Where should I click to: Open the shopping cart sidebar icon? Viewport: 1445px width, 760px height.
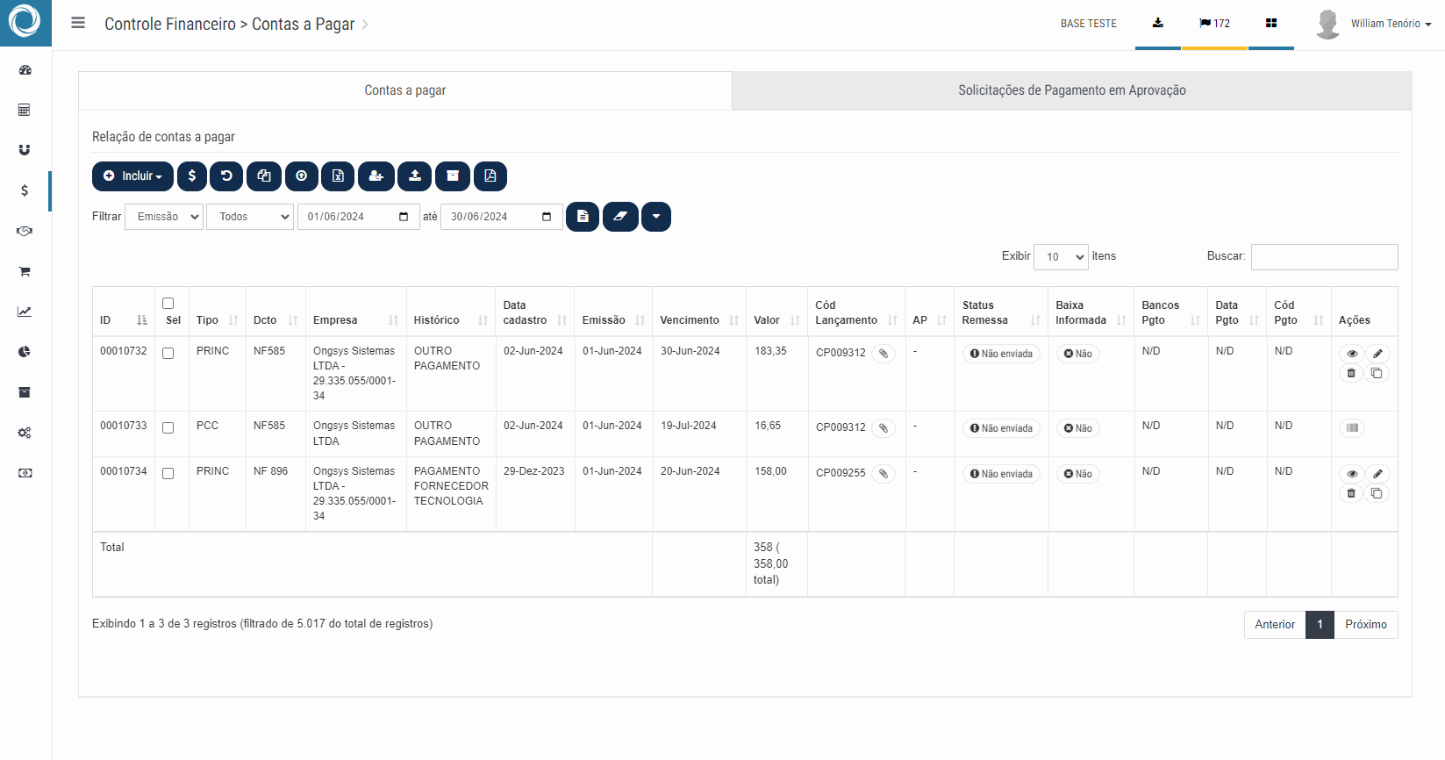[x=25, y=271]
